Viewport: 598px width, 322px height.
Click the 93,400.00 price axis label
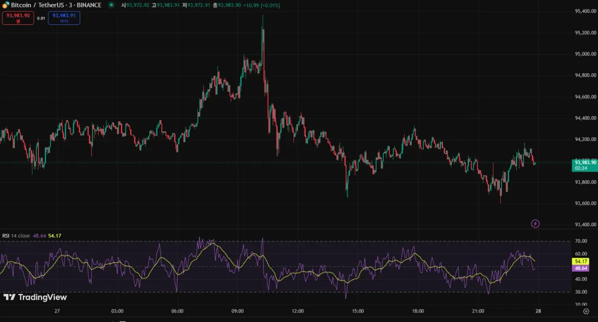click(x=585, y=225)
